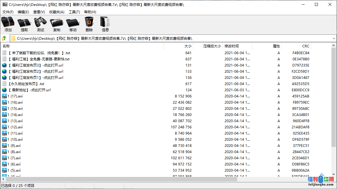The height and width of the screenshot is (189, 337).
Task: Click the 提取 (Extract) toolbar icon
Action: pos(24,24)
